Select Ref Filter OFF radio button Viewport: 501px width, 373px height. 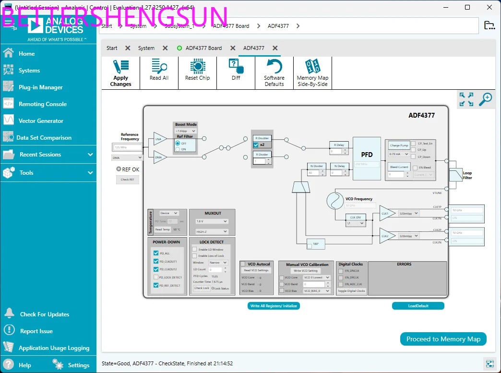(x=178, y=143)
